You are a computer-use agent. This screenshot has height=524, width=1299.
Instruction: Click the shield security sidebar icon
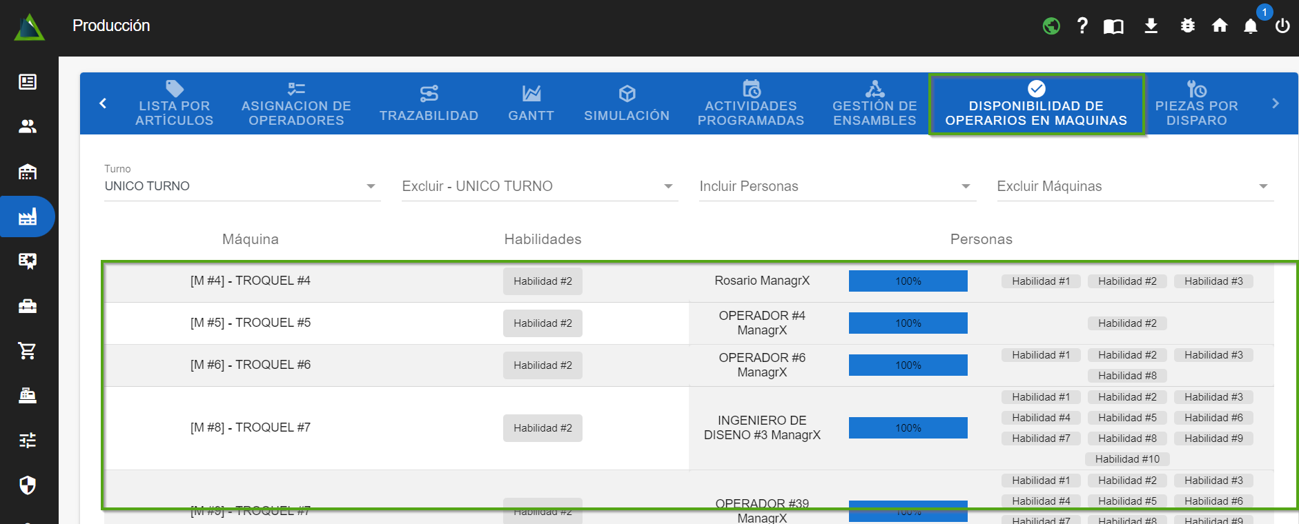pyautogui.click(x=28, y=485)
